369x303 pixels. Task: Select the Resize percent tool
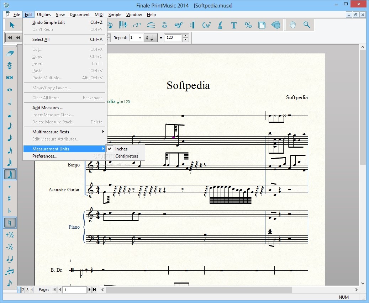click(248, 25)
